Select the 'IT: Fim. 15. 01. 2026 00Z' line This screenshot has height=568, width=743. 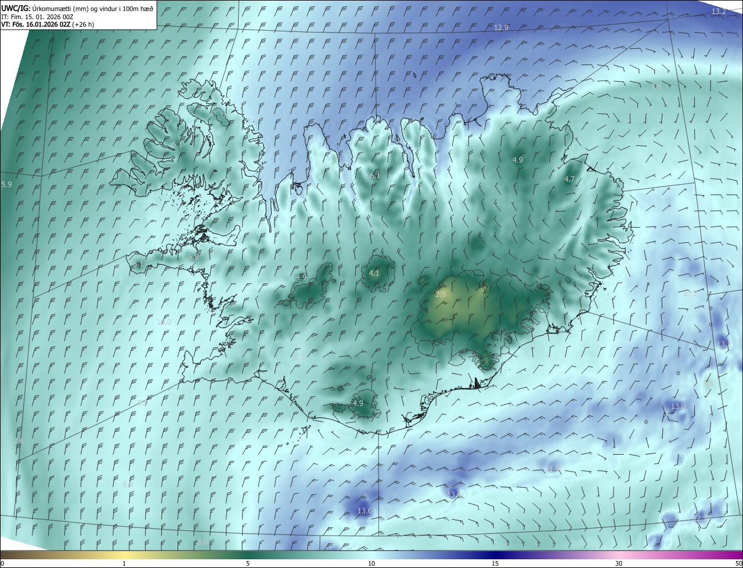point(37,17)
